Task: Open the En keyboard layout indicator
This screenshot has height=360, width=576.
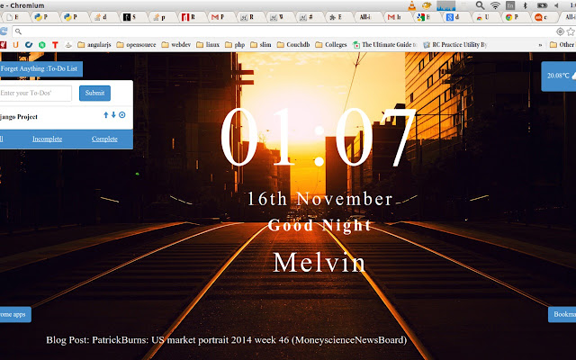Action: click(510, 5)
